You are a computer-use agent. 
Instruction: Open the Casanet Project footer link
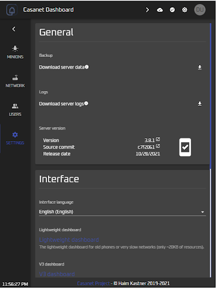pyautogui.click(x=93, y=283)
